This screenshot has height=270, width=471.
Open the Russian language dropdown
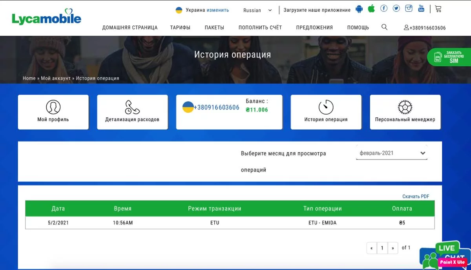pos(257,10)
